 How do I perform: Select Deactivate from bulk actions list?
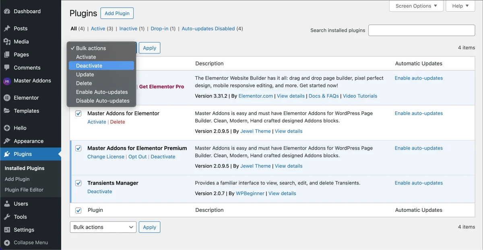(x=101, y=66)
